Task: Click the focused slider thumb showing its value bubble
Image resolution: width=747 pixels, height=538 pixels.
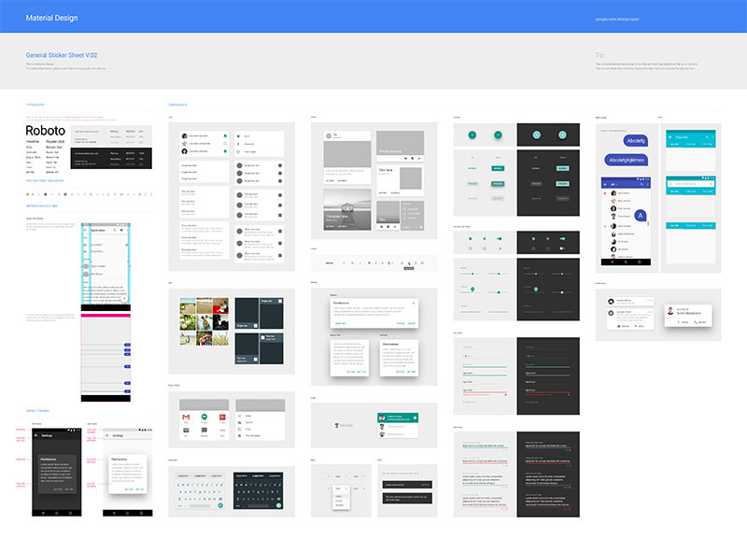Action: [472, 290]
